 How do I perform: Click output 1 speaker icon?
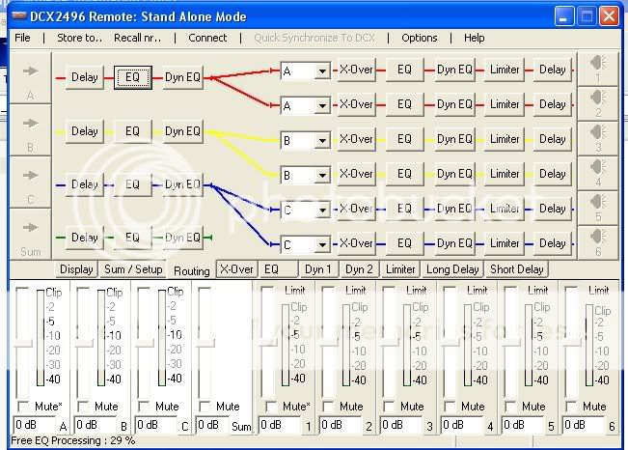tap(596, 70)
